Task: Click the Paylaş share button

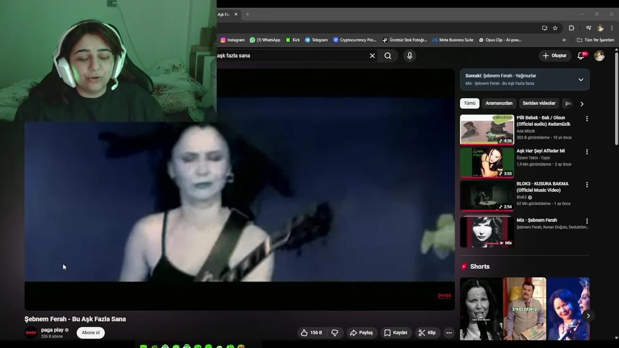Action: (361, 333)
